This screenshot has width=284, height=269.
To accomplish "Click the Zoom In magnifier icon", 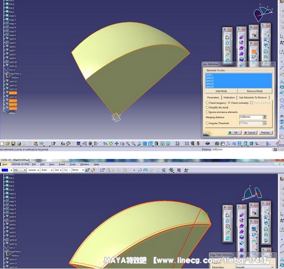I will click(x=128, y=144).
